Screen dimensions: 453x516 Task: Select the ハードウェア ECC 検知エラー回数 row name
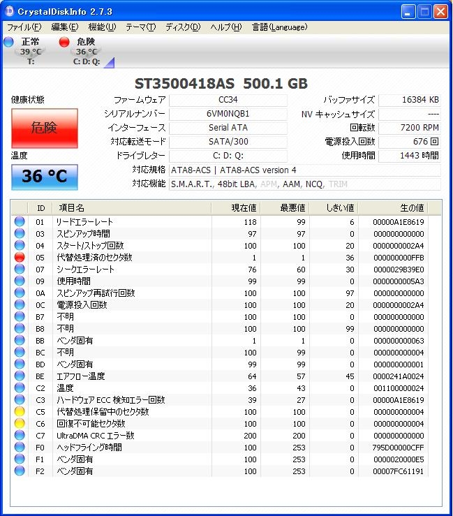[110, 400]
